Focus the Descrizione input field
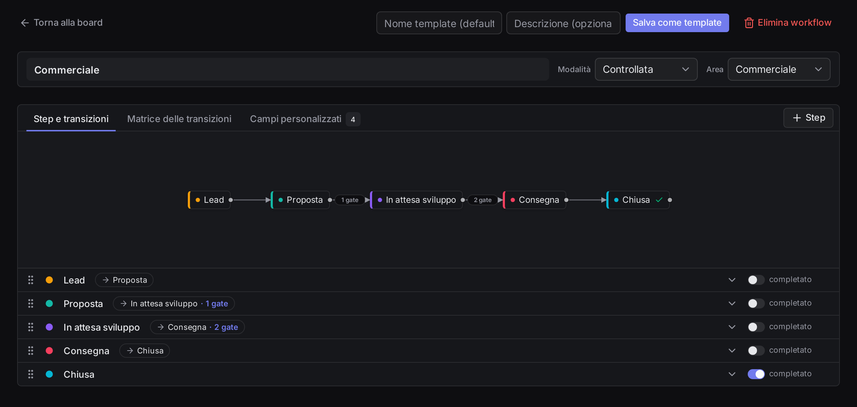857x407 pixels. [x=563, y=23]
